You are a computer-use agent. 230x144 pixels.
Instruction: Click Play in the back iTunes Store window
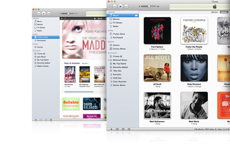[44, 14]
